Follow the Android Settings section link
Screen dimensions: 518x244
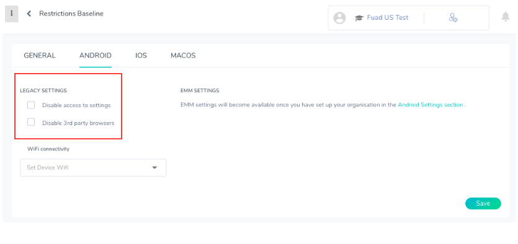tap(431, 105)
